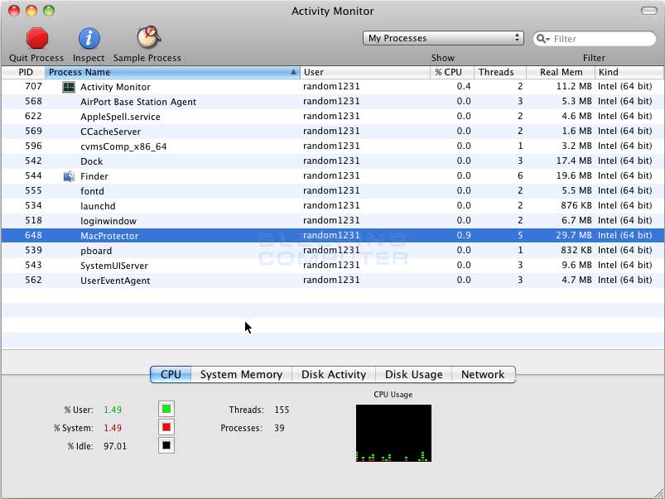Screen dimensions: 665x499
Task: Select the launchd process
Action: point(333,205)
